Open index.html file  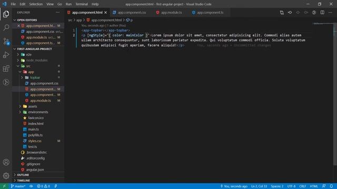(x=36, y=124)
